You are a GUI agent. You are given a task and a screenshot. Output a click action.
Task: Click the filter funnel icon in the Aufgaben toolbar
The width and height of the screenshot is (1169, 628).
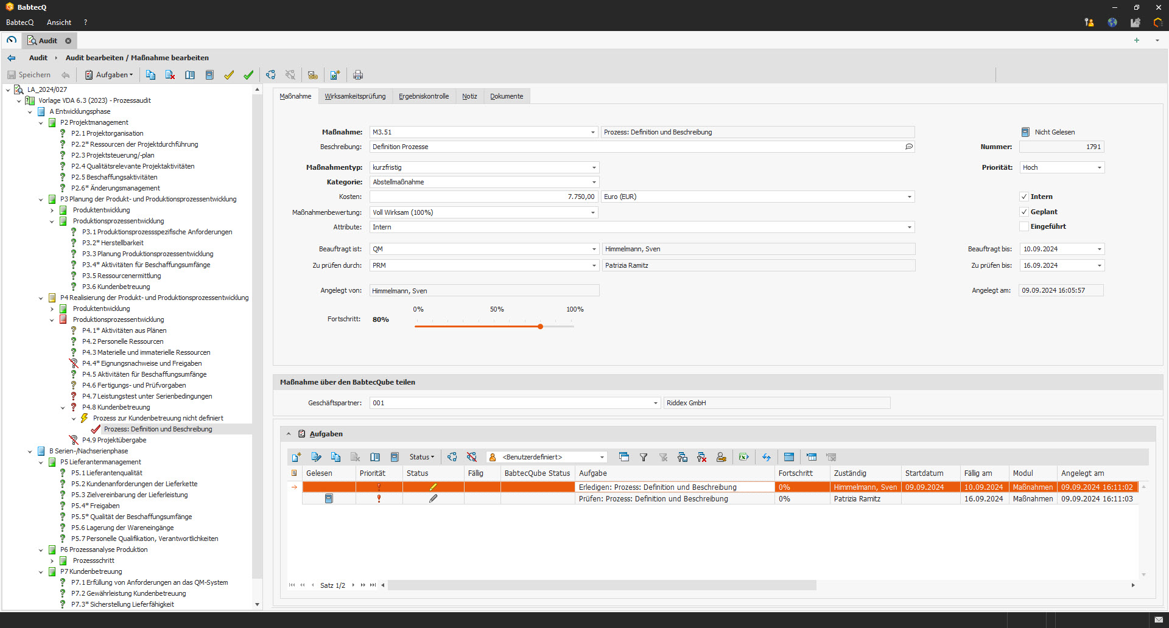[644, 457]
